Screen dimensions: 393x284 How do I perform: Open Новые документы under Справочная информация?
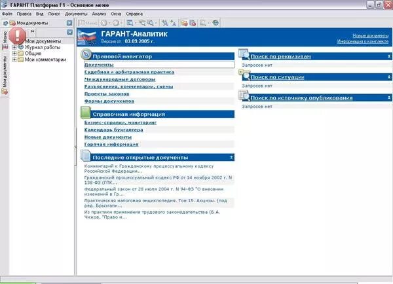pyautogui.click(x=108, y=137)
